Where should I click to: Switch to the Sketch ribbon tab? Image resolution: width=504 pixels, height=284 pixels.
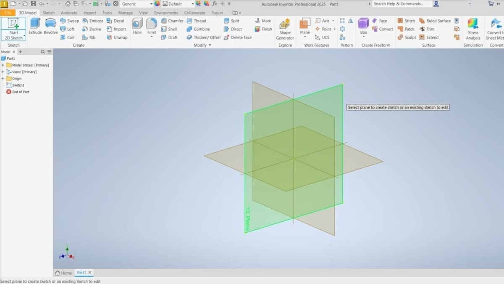(49, 13)
